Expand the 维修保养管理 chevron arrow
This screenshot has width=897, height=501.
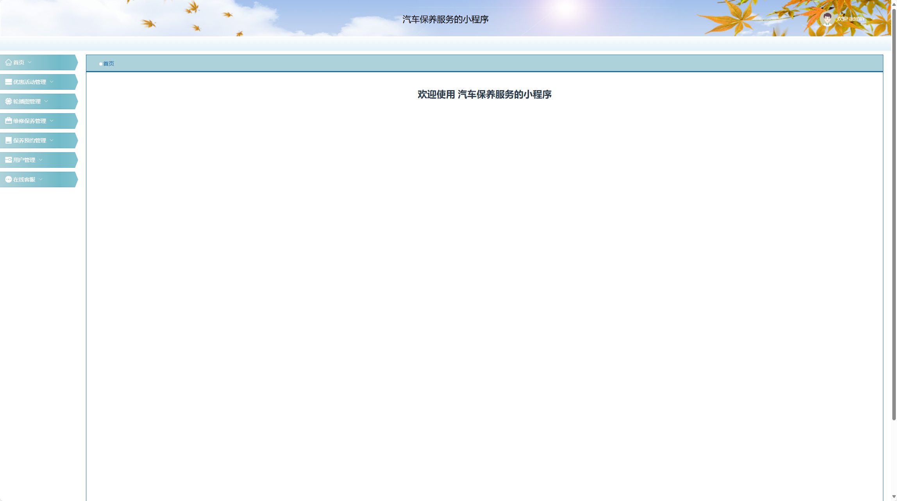coord(52,121)
